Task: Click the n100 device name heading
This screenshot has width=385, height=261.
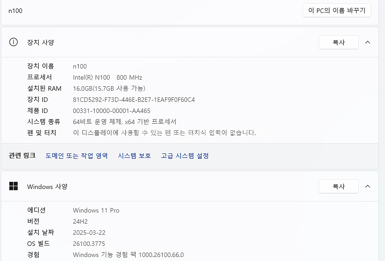Action: (x=16, y=11)
